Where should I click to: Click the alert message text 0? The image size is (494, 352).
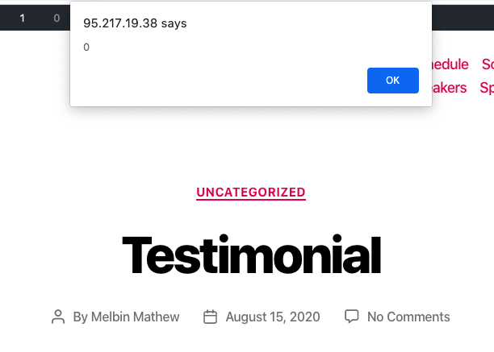click(x=86, y=48)
